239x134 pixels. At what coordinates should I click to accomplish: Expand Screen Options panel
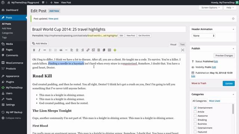pos(211,7)
